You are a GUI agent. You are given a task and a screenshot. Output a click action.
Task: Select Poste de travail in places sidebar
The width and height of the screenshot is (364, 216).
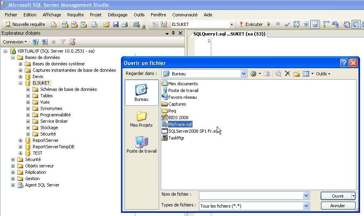click(142, 145)
